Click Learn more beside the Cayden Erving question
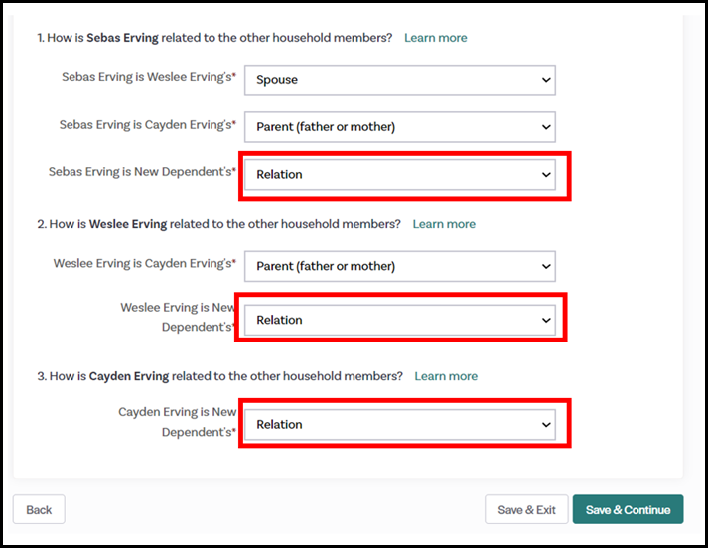 446,376
